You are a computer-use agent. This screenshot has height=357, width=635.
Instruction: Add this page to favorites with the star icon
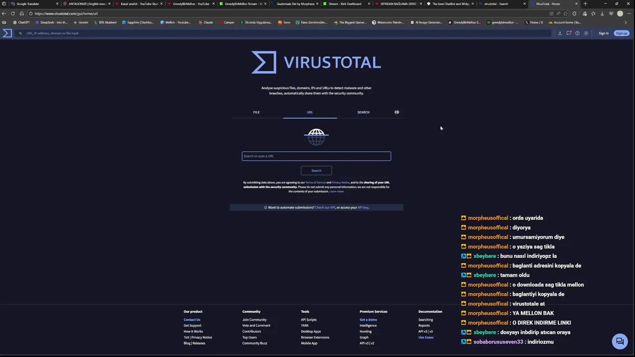pos(565,13)
